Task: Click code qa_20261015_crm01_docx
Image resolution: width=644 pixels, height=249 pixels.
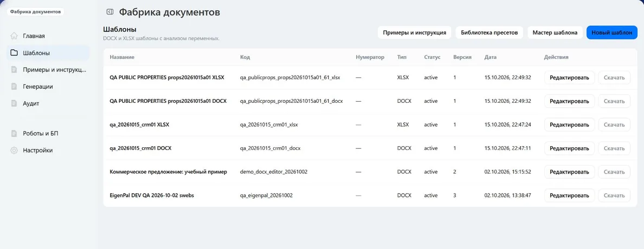Action: 271,148
